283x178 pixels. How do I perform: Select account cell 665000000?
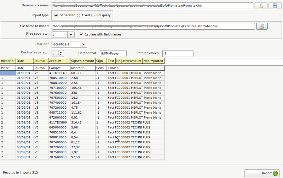pyautogui.click(x=59, y=127)
